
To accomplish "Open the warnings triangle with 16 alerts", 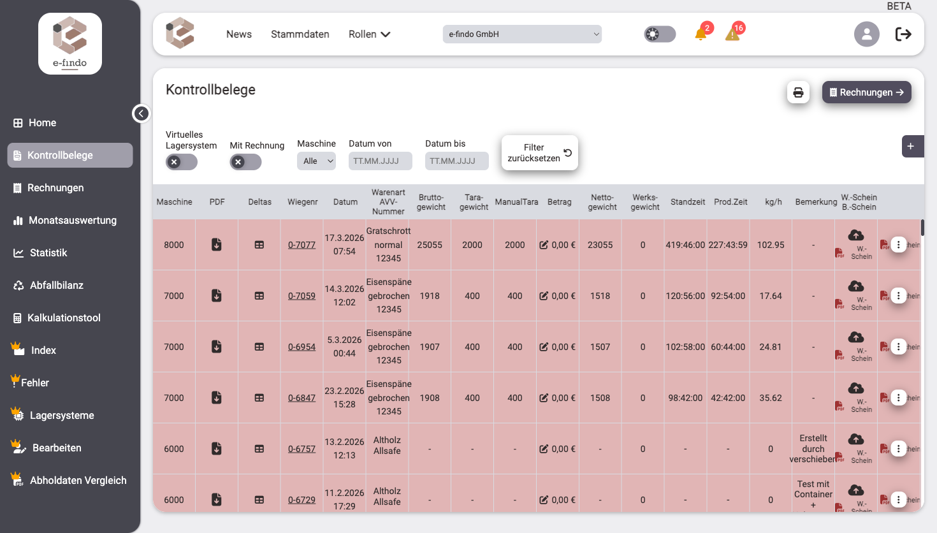I will [x=732, y=34].
